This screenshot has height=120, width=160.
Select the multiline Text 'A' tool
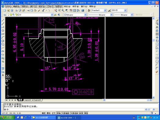pyautogui.click(x=3, y=75)
